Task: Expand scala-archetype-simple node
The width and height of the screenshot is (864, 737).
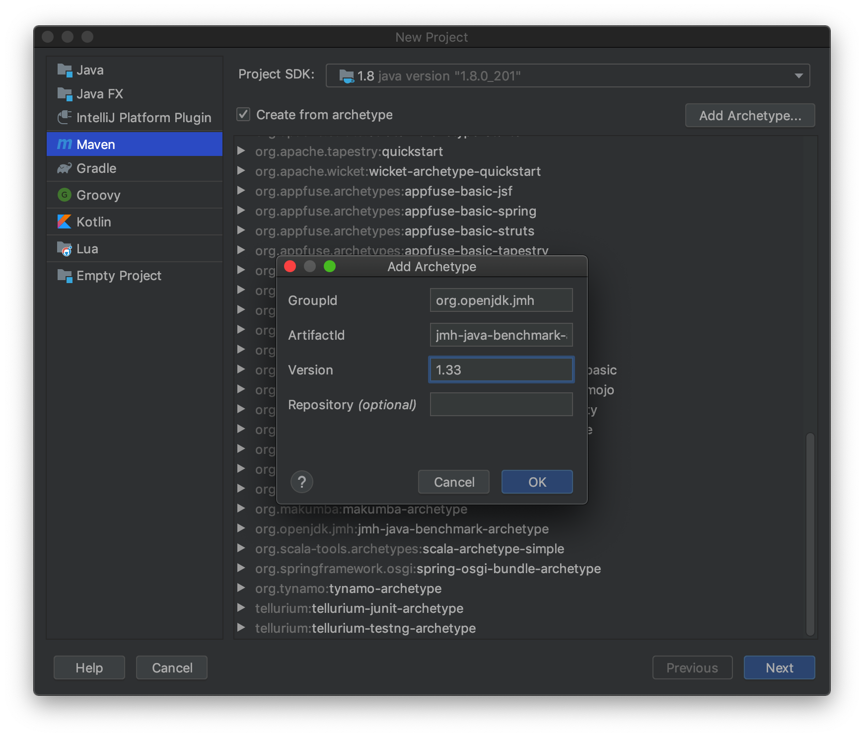Action: tap(241, 548)
